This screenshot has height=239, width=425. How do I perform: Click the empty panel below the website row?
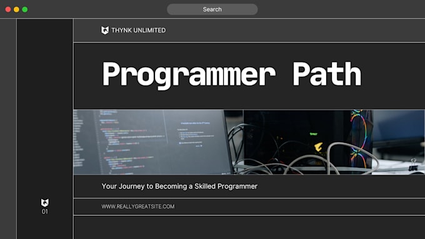(x=249, y=227)
